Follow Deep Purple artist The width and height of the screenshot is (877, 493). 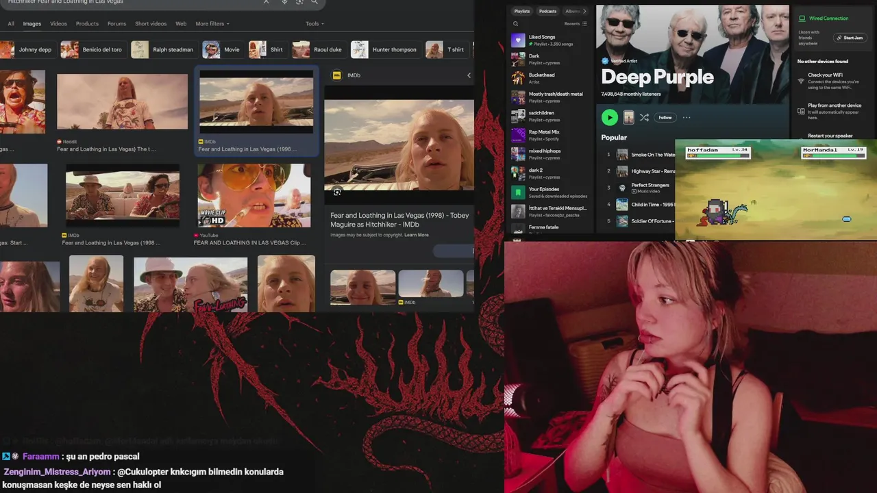665,117
